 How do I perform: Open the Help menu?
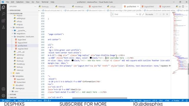click(x=52, y=2)
